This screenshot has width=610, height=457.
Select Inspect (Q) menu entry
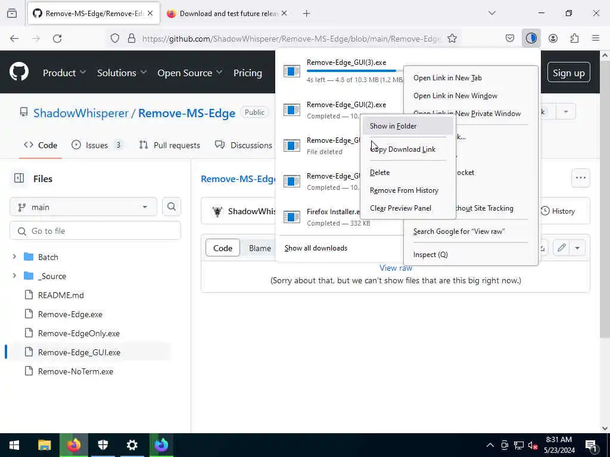pos(471,255)
